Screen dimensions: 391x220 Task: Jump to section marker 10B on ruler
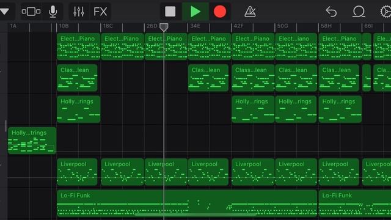tap(64, 26)
